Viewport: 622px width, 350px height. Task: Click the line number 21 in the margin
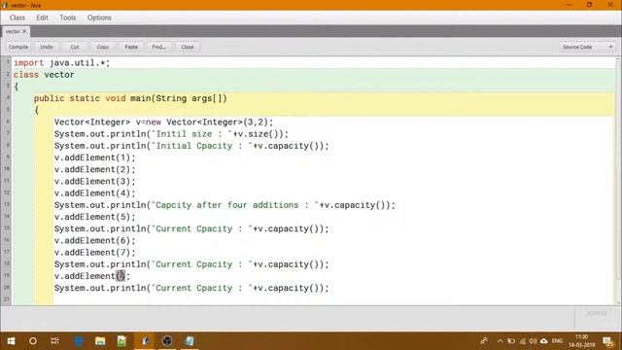pos(7,299)
